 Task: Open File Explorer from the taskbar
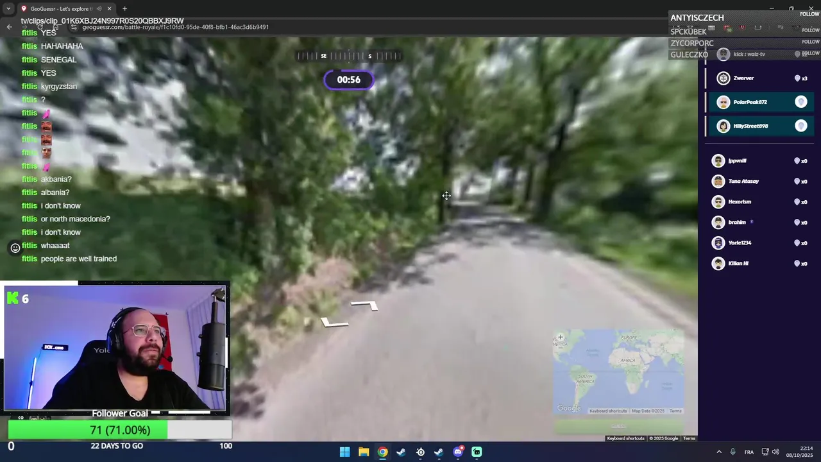(x=363, y=452)
